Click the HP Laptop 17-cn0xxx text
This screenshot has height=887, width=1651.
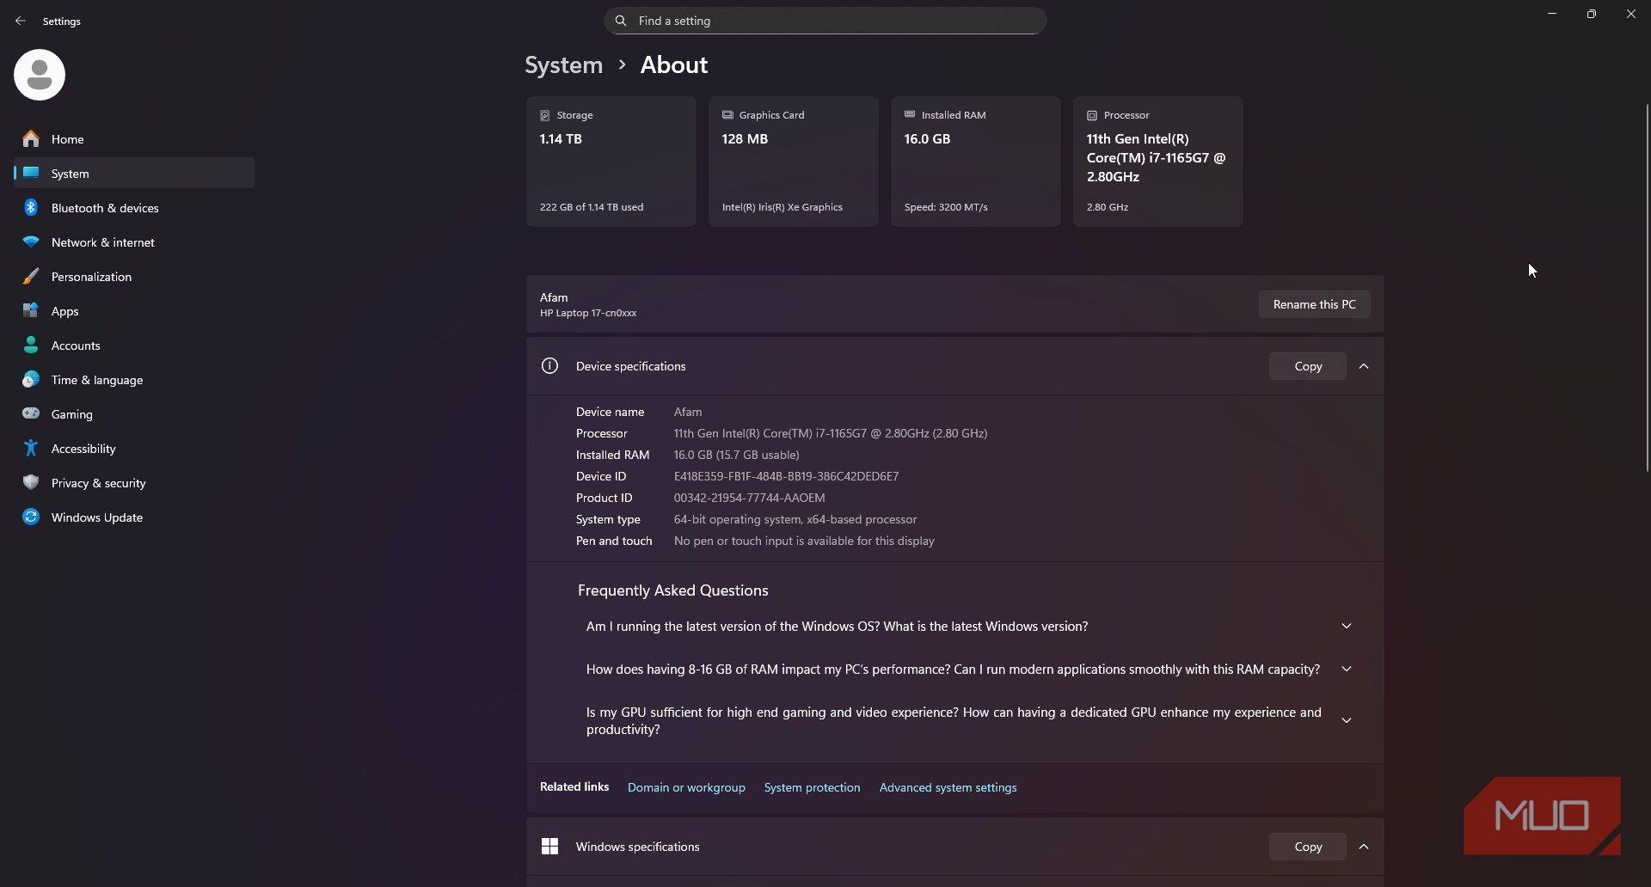588,313
